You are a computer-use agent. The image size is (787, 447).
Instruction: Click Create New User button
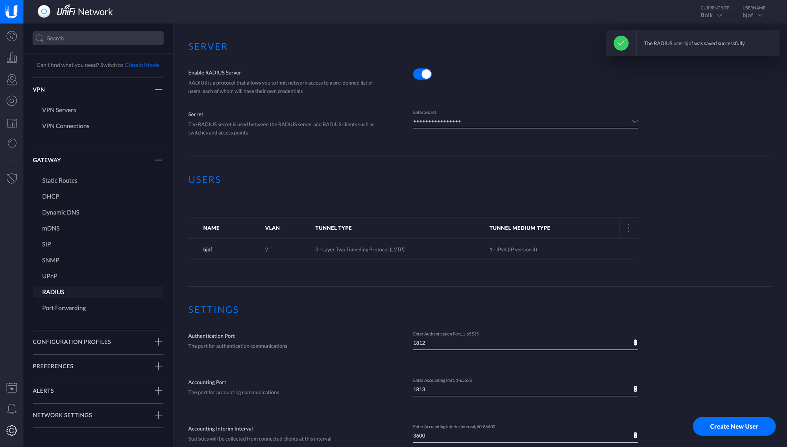point(734,427)
